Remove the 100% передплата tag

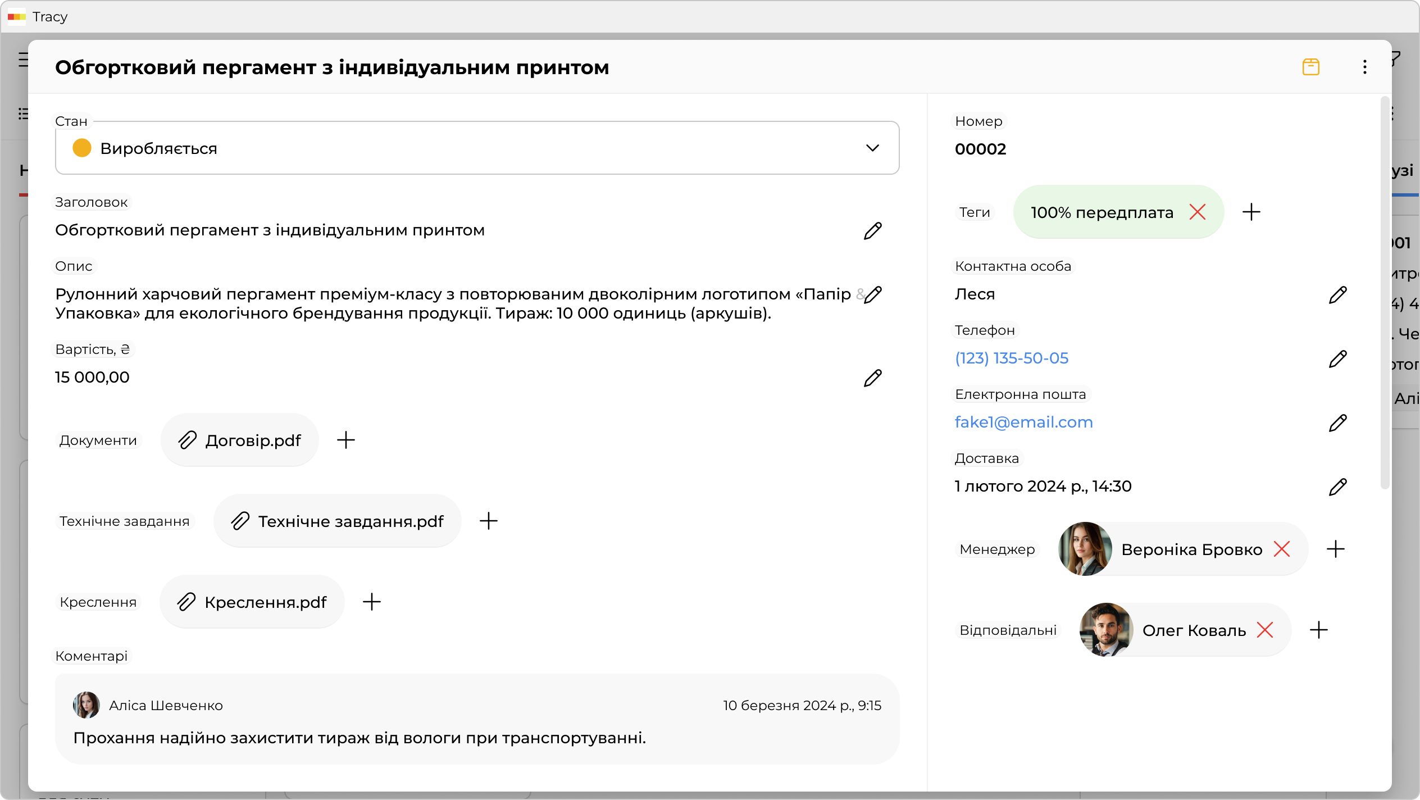[x=1198, y=212]
